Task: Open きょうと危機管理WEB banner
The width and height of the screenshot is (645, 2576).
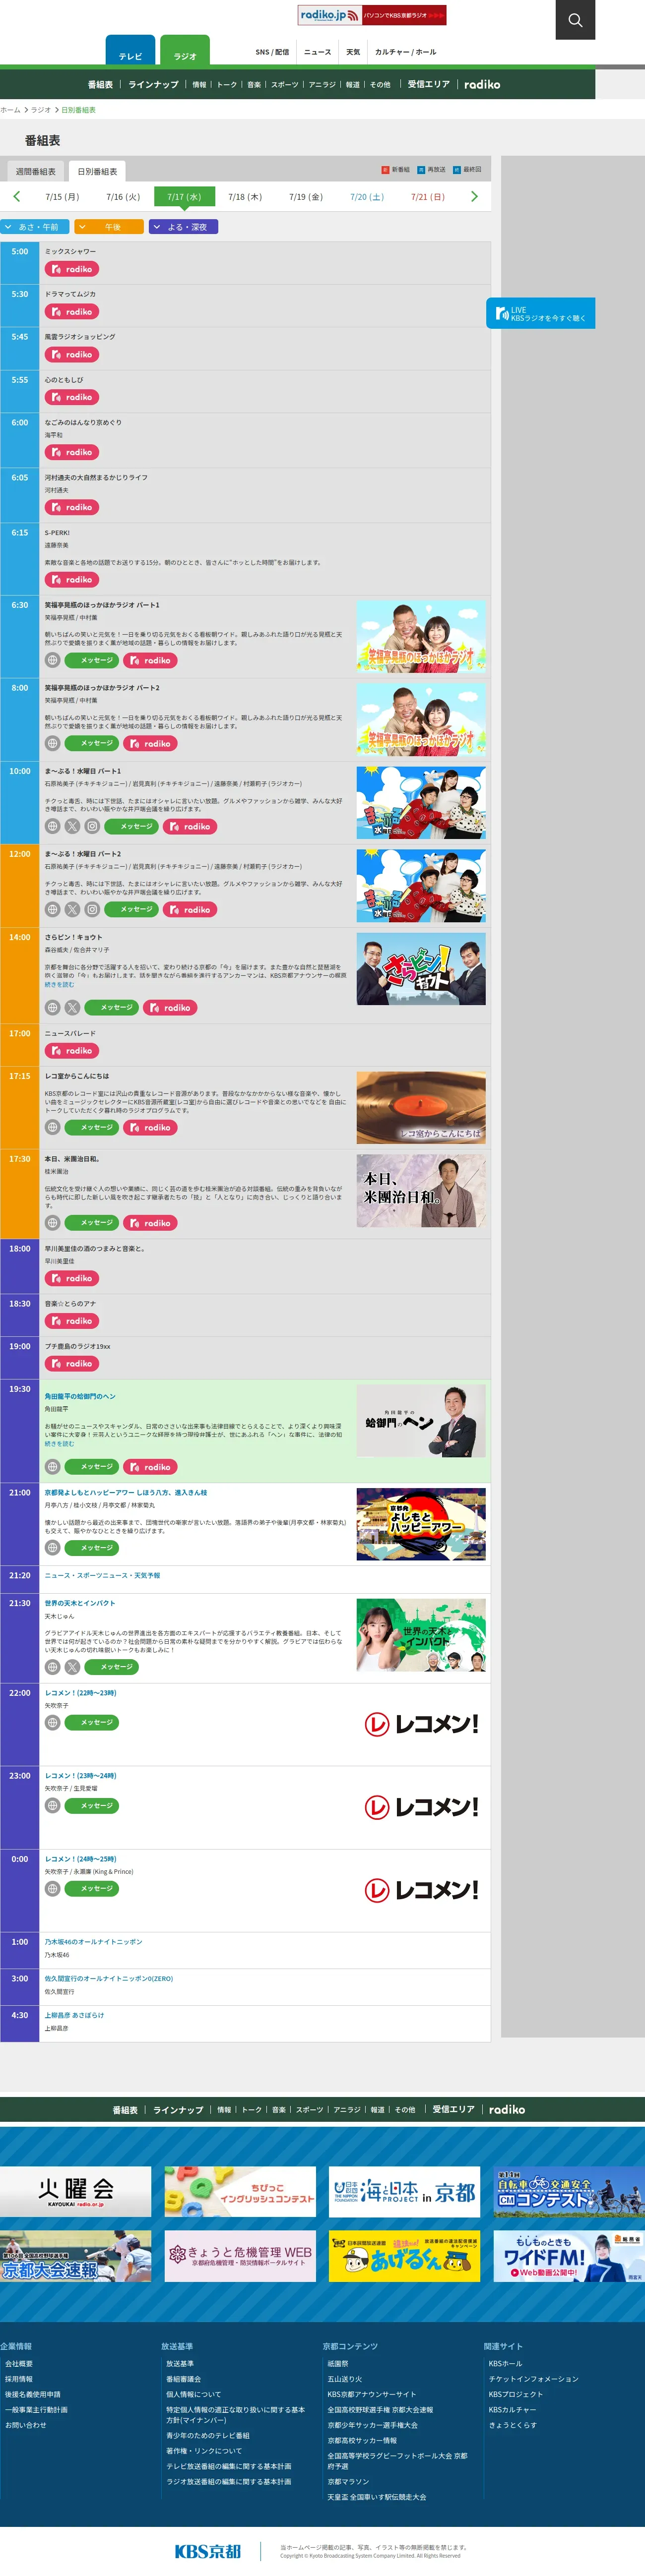Action: (240, 2255)
